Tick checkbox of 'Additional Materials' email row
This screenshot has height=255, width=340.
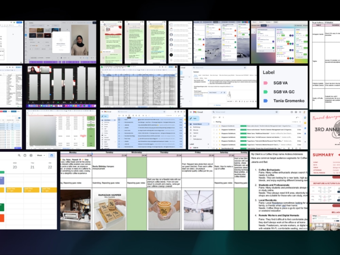214,133
